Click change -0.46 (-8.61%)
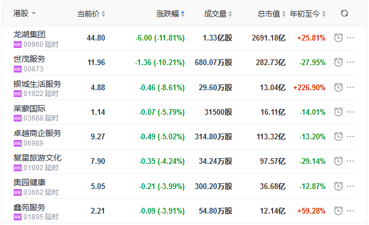369x225 pixels. [x=162, y=87]
